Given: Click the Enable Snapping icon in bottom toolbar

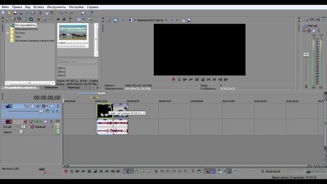Looking at the screenshot, I should (206, 171).
